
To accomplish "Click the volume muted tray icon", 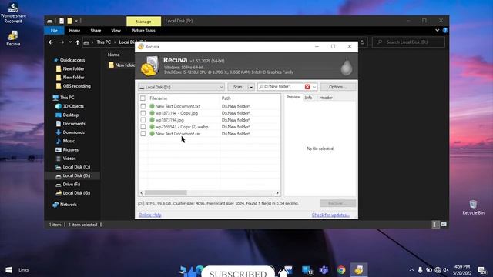I will pyautogui.click(x=446, y=270).
